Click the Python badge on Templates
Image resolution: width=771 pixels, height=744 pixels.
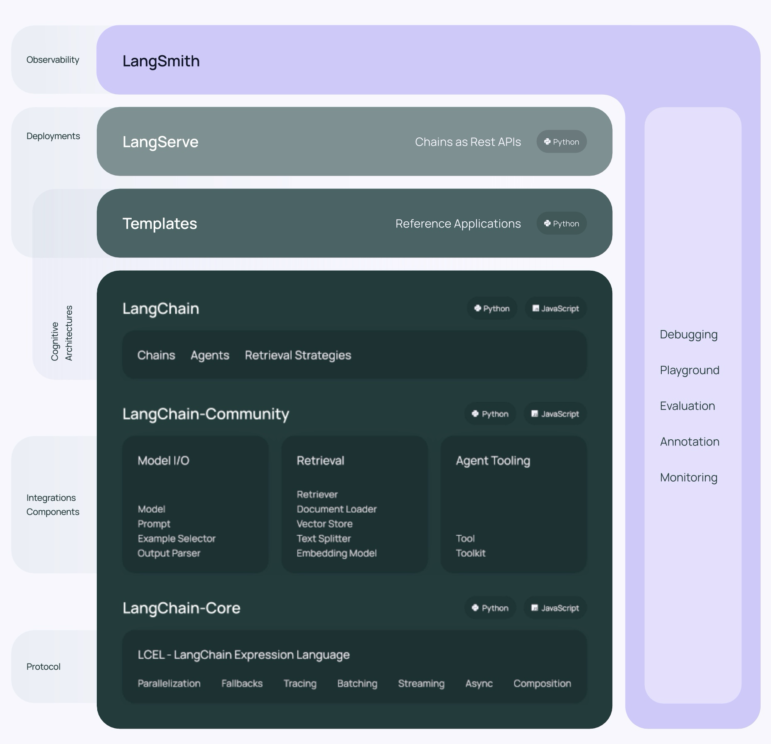(x=561, y=223)
